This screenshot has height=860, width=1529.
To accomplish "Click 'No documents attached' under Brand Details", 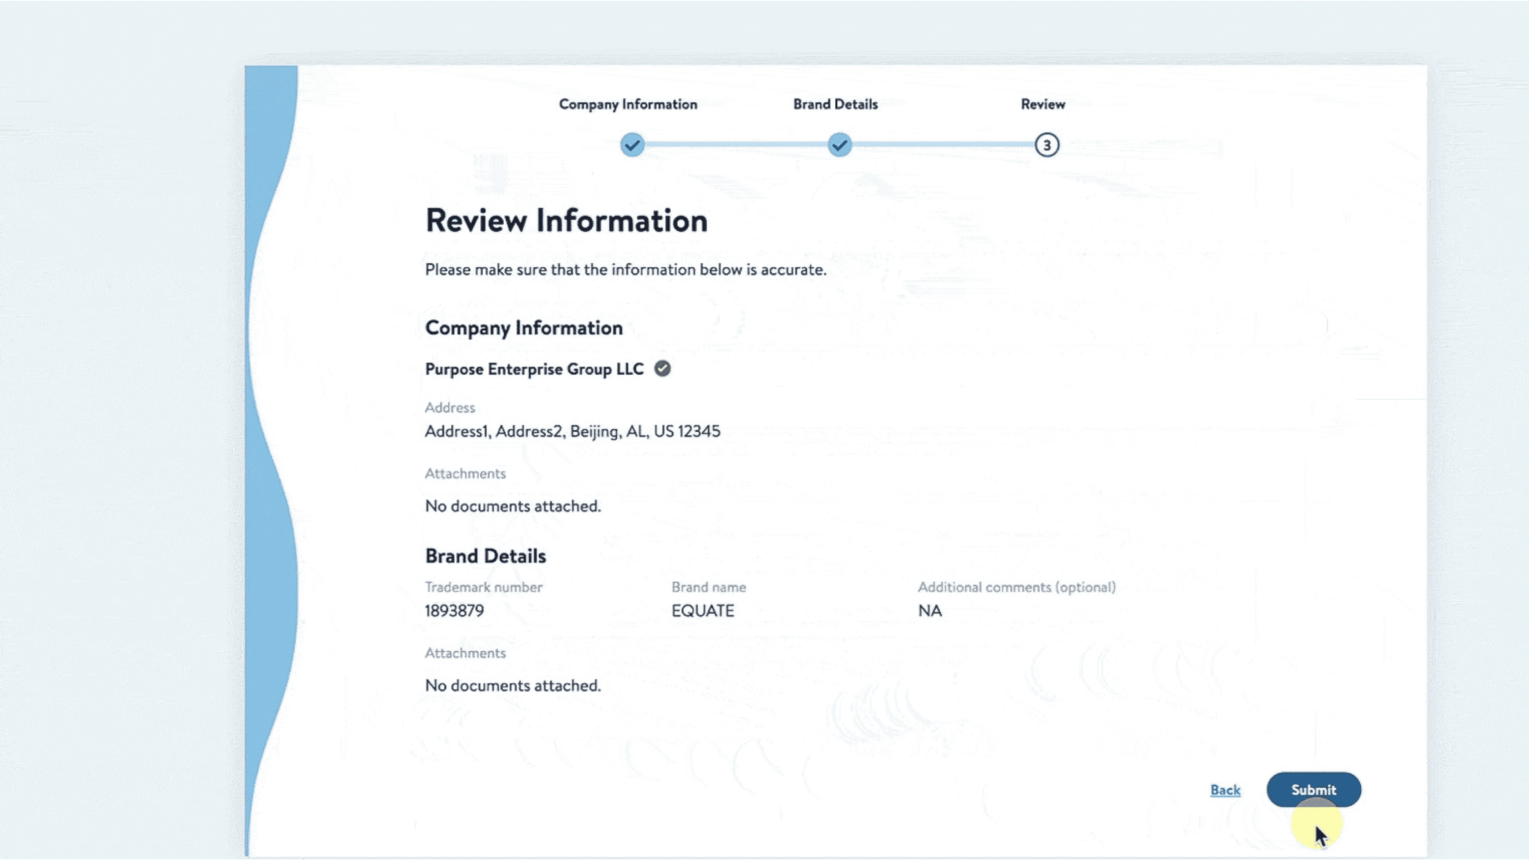I will click(513, 686).
